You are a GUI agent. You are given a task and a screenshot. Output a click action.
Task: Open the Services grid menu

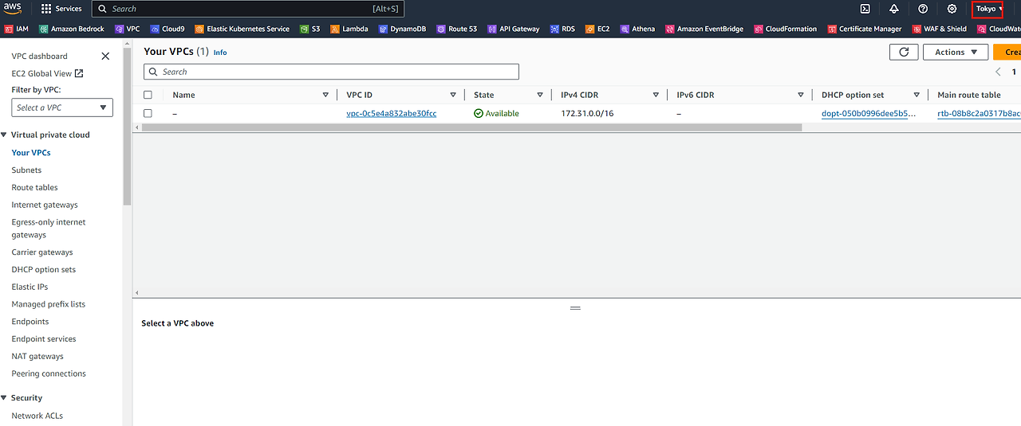[61, 9]
